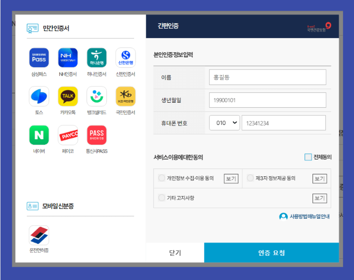Click the 삼성패스 label text

(x=39, y=74)
